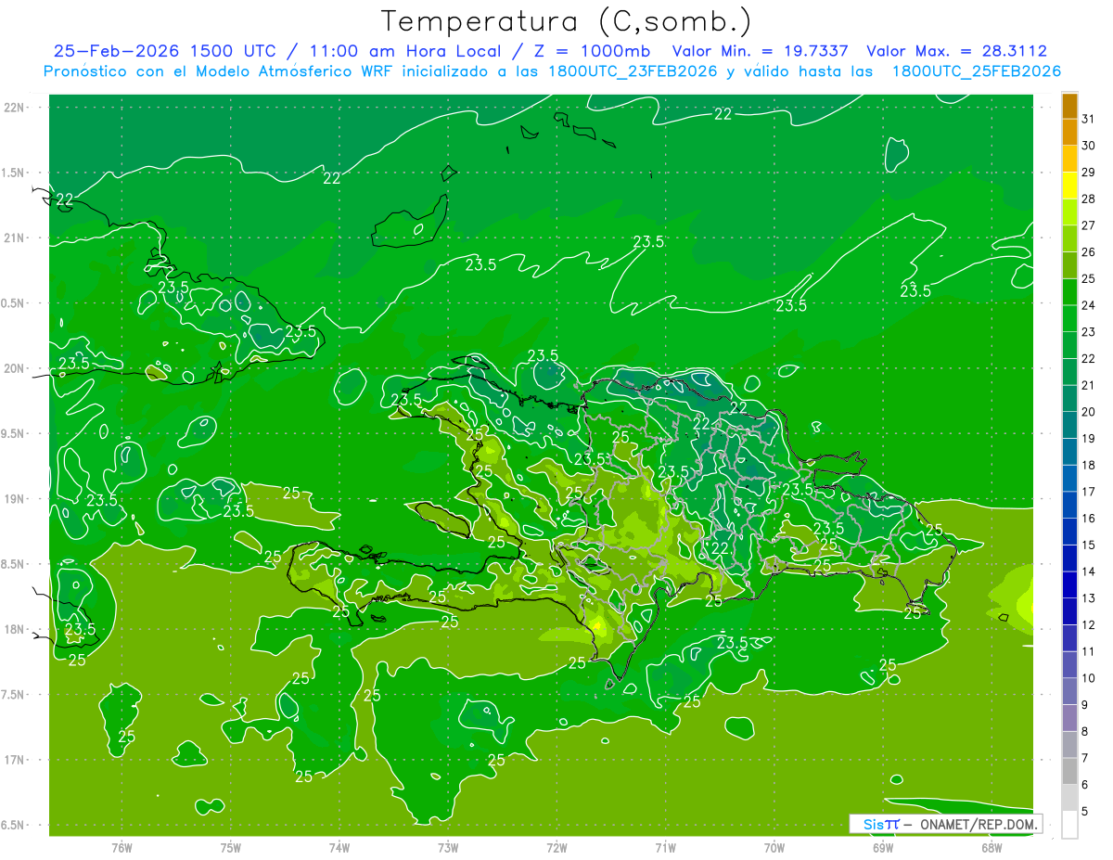Click color scale value "24"

click(1088, 305)
